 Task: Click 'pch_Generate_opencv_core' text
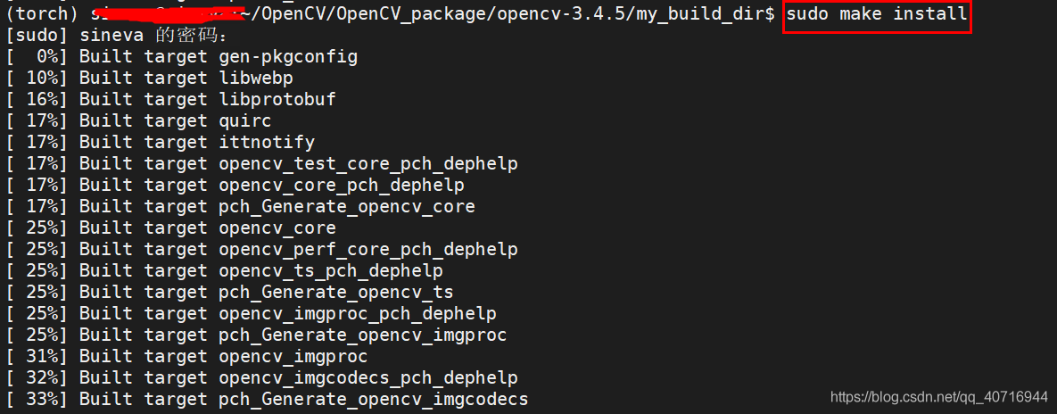tap(347, 206)
